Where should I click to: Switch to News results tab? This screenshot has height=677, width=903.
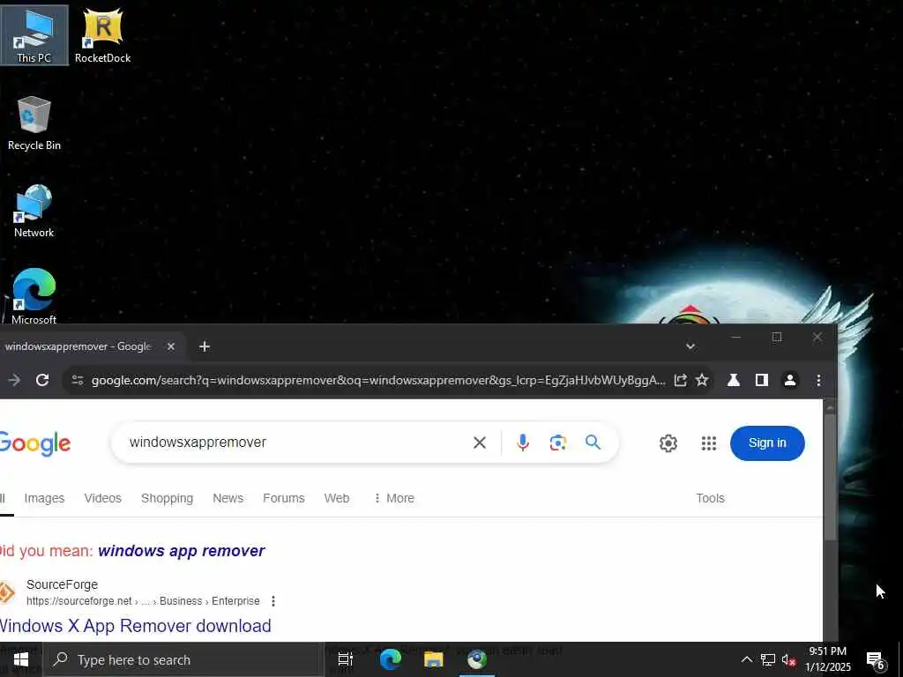click(x=228, y=498)
